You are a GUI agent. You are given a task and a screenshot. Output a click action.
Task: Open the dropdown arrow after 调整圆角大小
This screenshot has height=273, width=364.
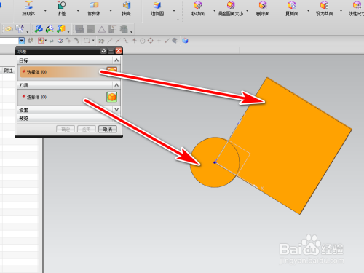point(248,11)
